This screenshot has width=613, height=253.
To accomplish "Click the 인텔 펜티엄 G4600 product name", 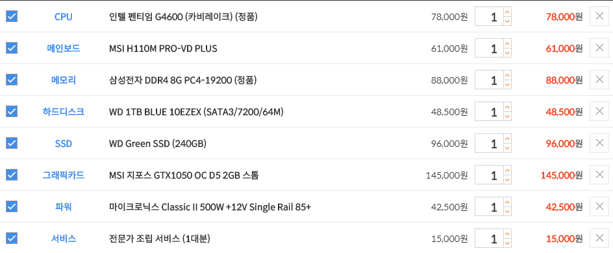I will coord(183,17).
